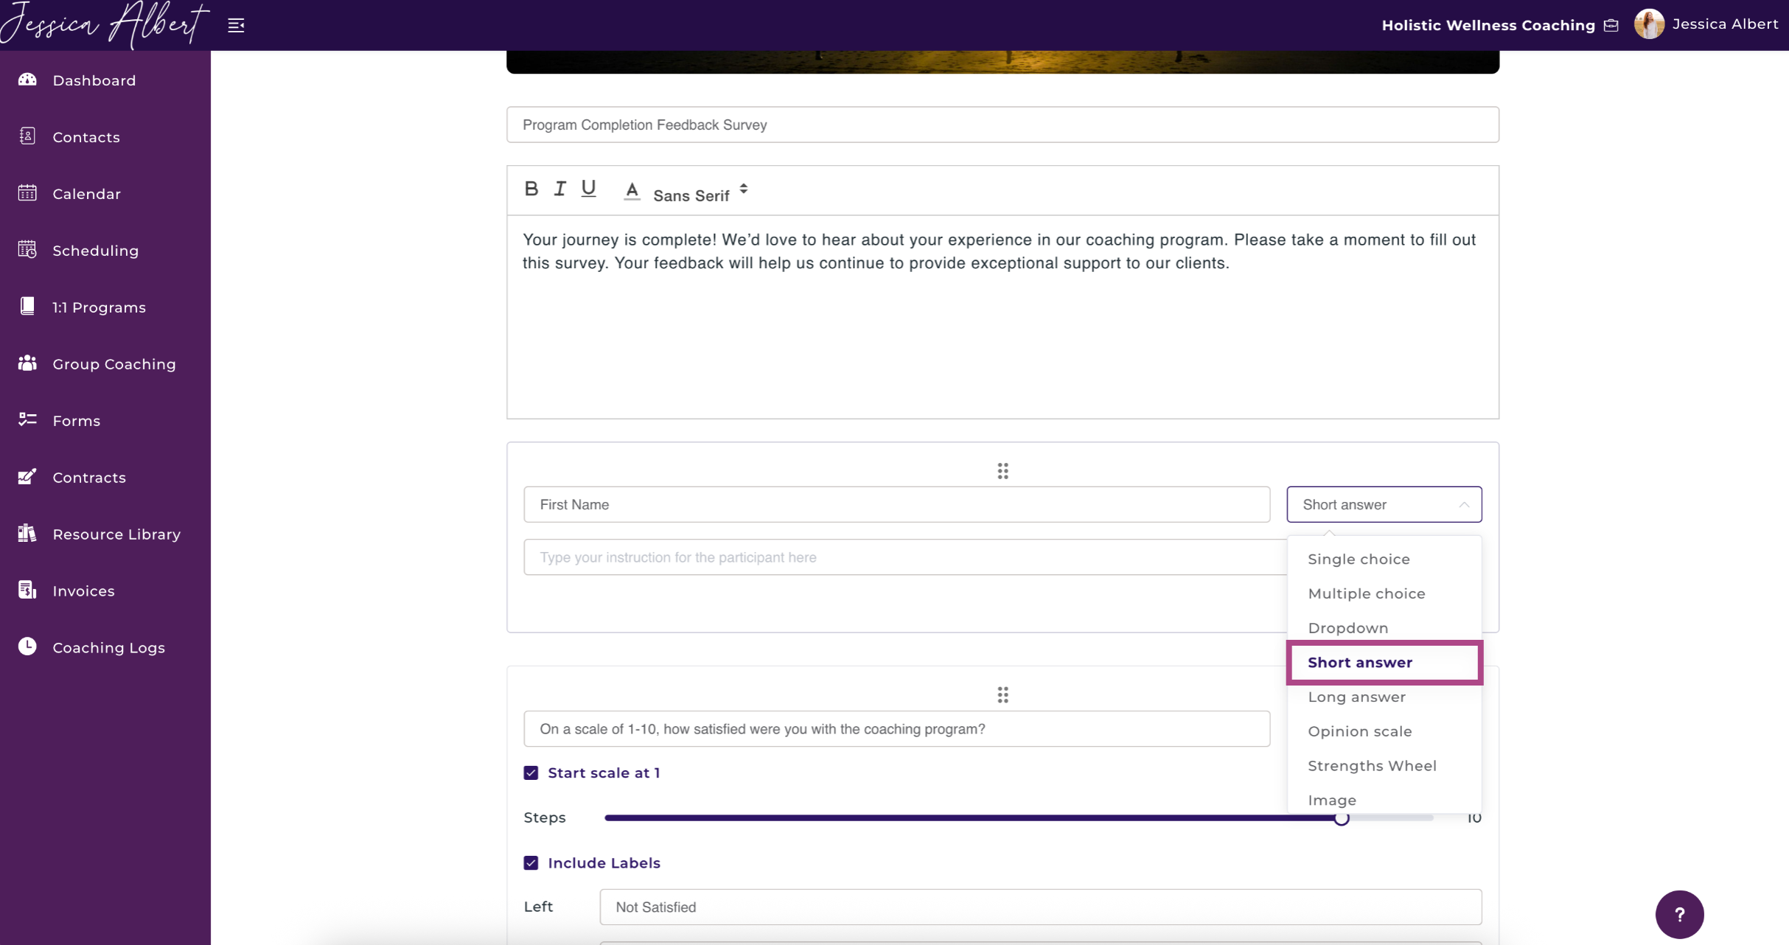Viewport: 1789px width, 945px height.
Task: Click the Invoices document icon
Action: coord(27,590)
